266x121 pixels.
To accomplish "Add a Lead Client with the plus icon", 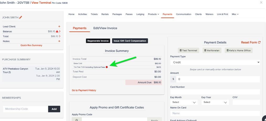I will (x=59, y=27).
